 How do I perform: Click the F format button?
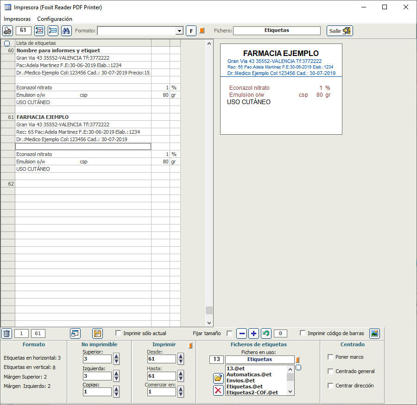pyautogui.click(x=191, y=31)
